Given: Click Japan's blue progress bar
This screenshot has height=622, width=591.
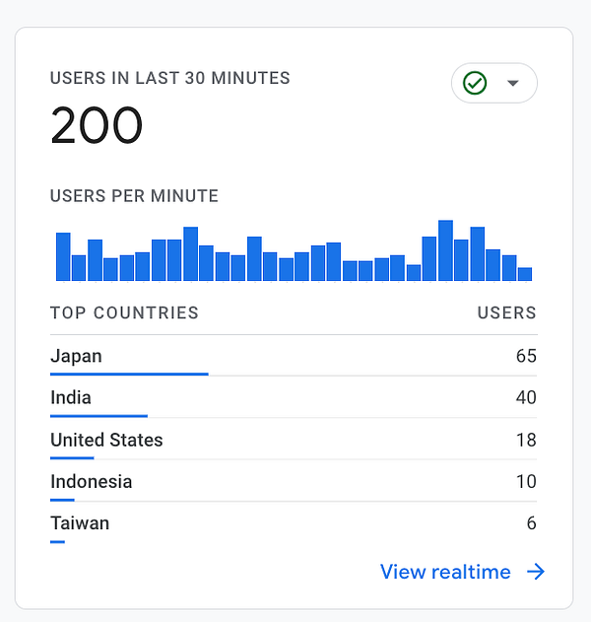Looking at the screenshot, I should (129, 375).
